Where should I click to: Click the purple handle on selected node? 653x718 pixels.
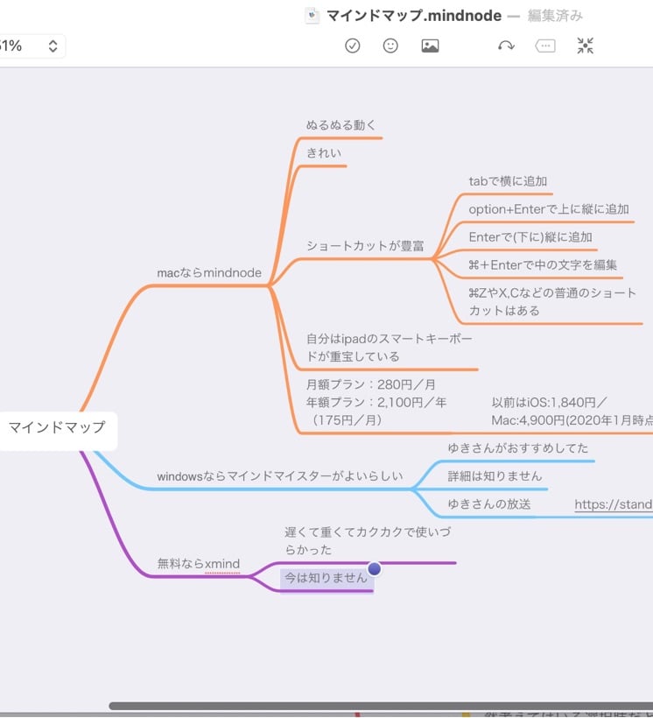375,569
